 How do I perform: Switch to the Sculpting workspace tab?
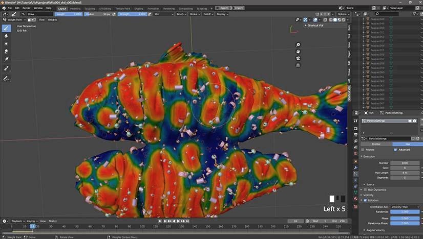click(90, 8)
